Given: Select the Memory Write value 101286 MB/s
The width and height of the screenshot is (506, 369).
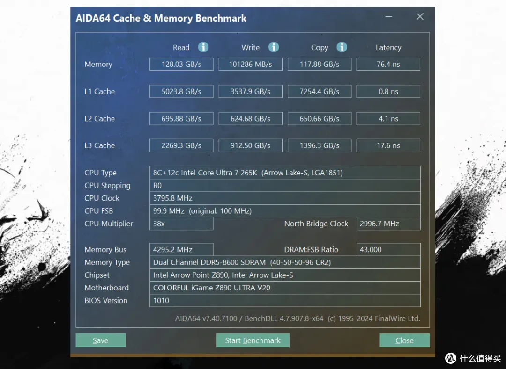Looking at the screenshot, I should click(x=250, y=64).
